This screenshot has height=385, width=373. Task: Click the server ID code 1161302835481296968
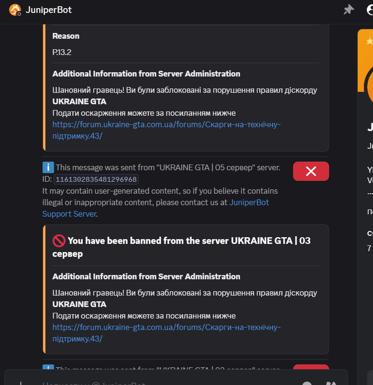point(96,179)
